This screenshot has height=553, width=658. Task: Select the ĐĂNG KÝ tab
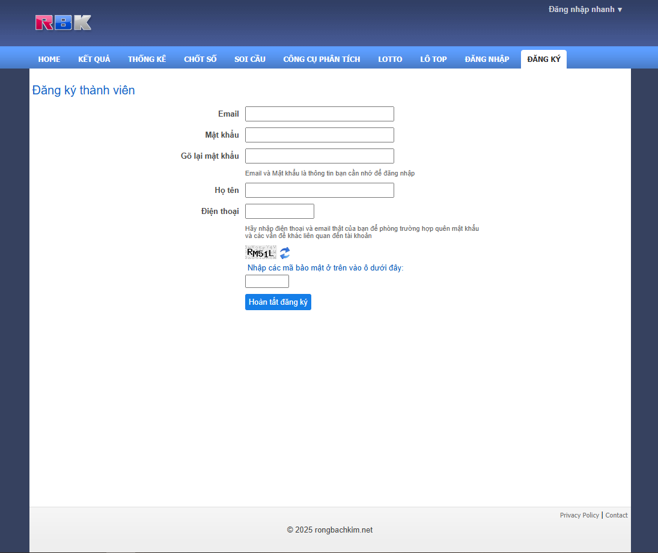(x=543, y=59)
